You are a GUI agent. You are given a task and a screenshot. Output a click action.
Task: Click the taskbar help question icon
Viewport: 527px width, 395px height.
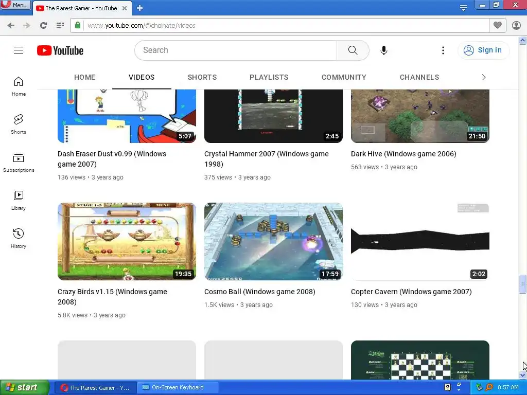pyautogui.click(x=447, y=387)
